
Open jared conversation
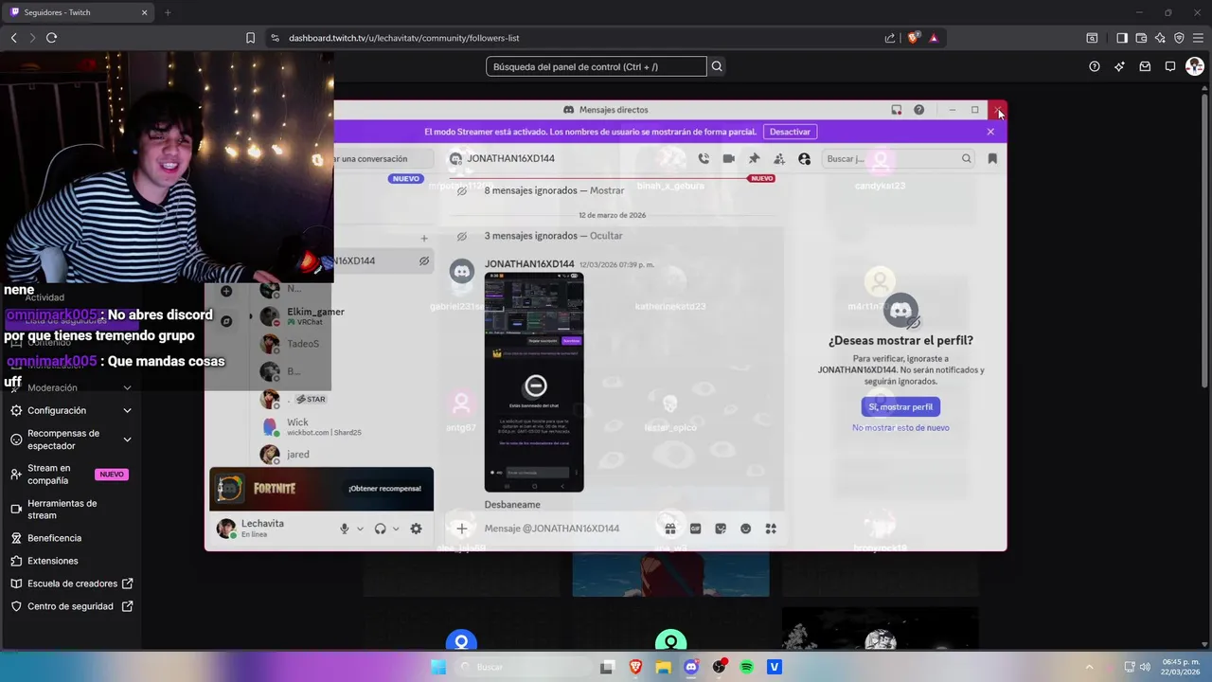pos(345,455)
